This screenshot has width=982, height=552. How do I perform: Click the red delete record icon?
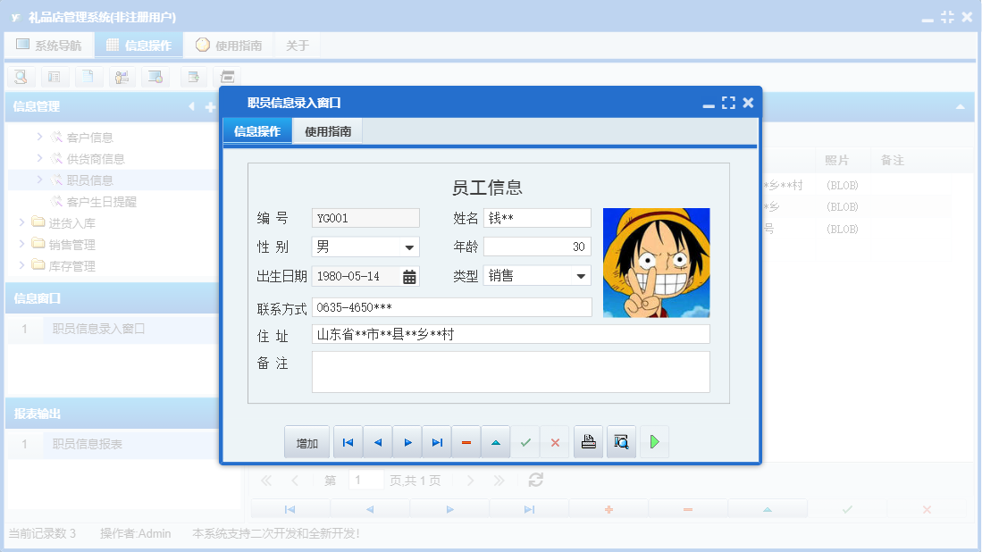point(466,441)
